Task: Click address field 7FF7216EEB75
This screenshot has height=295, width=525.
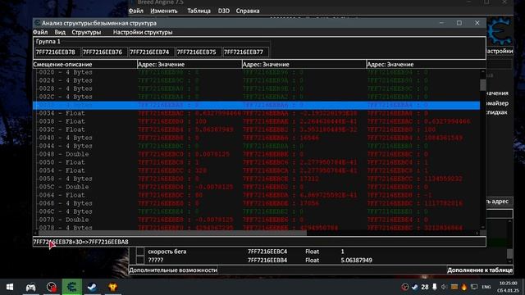Action: (199, 52)
